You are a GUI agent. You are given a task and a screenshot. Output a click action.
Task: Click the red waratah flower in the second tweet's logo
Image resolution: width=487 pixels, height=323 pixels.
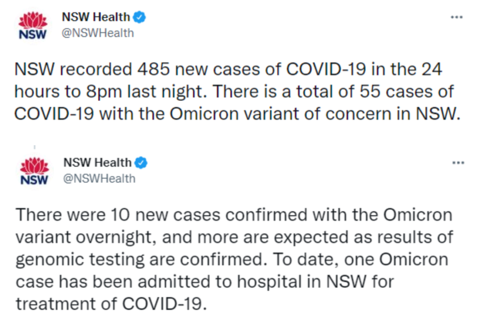pyautogui.click(x=34, y=166)
